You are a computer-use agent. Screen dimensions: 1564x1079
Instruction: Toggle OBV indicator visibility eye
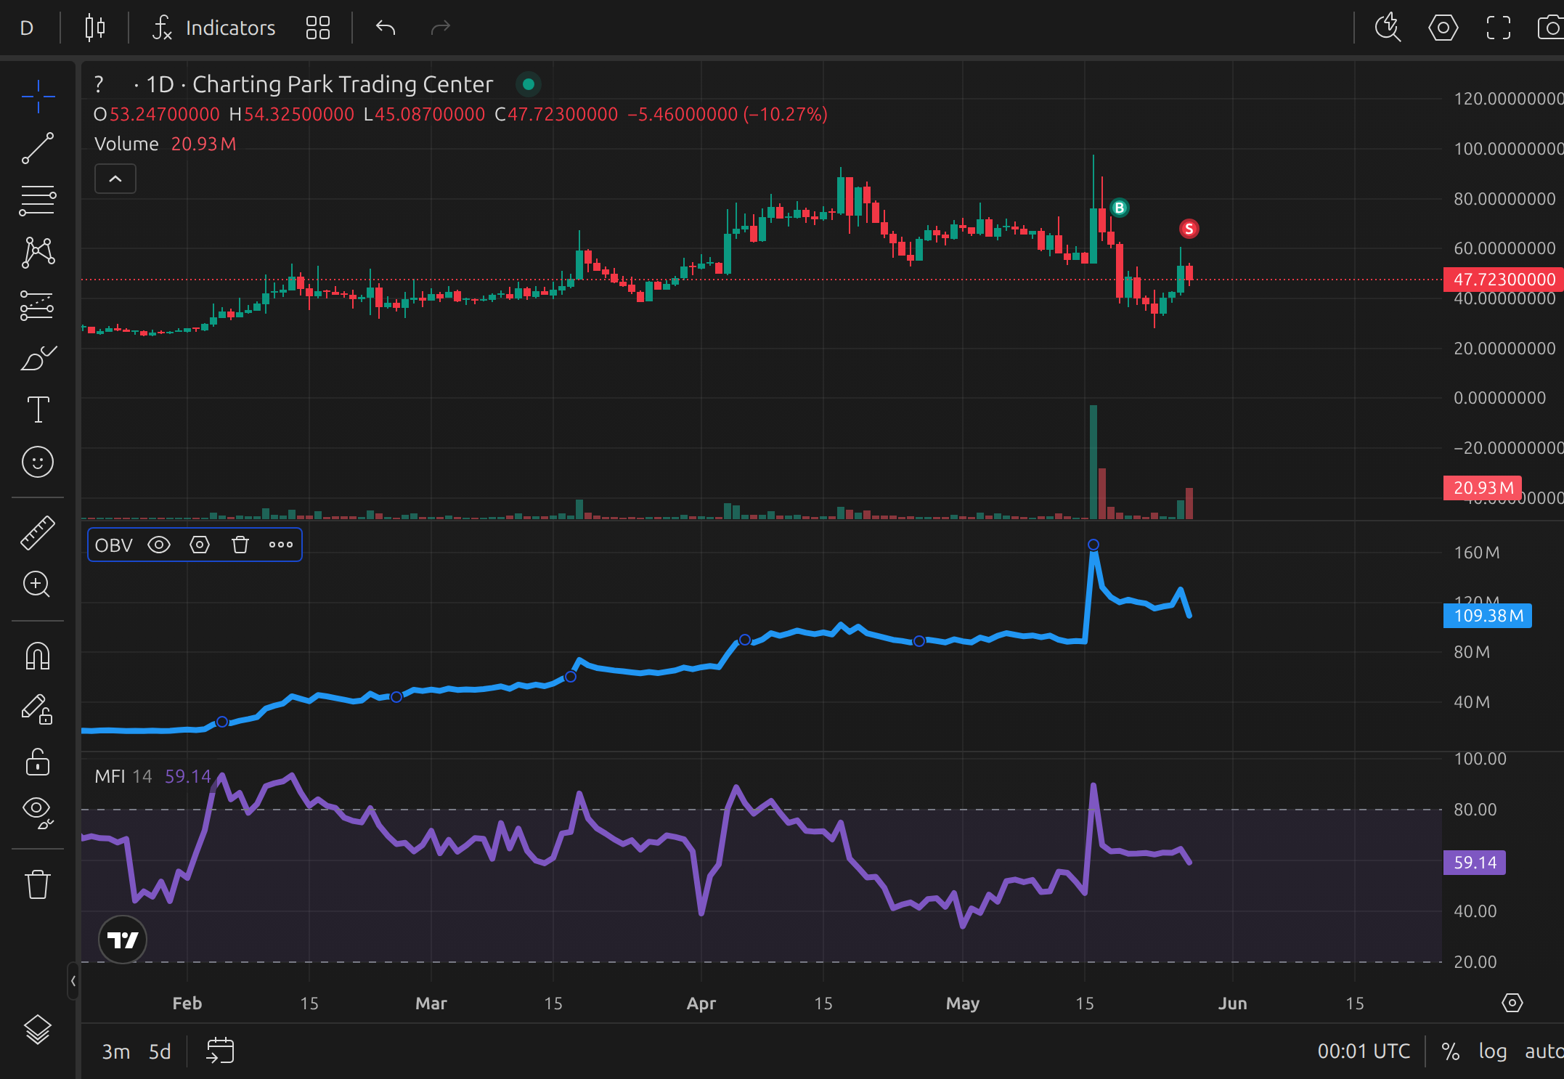pos(159,545)
